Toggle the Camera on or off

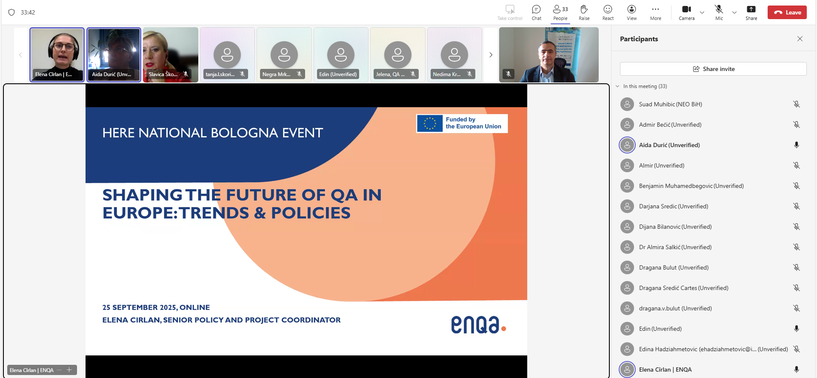pyautogui.click(x=686, y=12)
